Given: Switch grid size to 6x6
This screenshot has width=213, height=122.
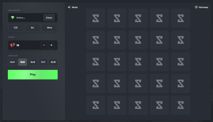Looking at the screenshot, I should pyautogui.click(x=33, y=62).
